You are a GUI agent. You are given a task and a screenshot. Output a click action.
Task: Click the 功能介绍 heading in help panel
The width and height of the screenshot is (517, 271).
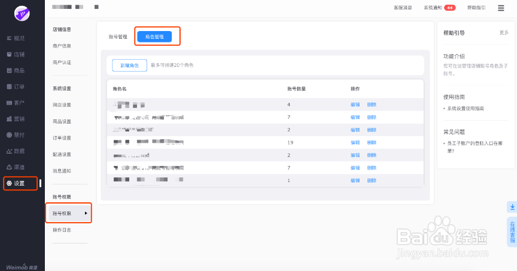coord(454,56)
